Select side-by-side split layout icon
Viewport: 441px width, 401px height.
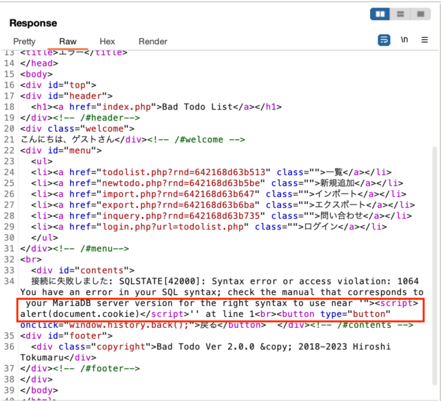[380, 14]
